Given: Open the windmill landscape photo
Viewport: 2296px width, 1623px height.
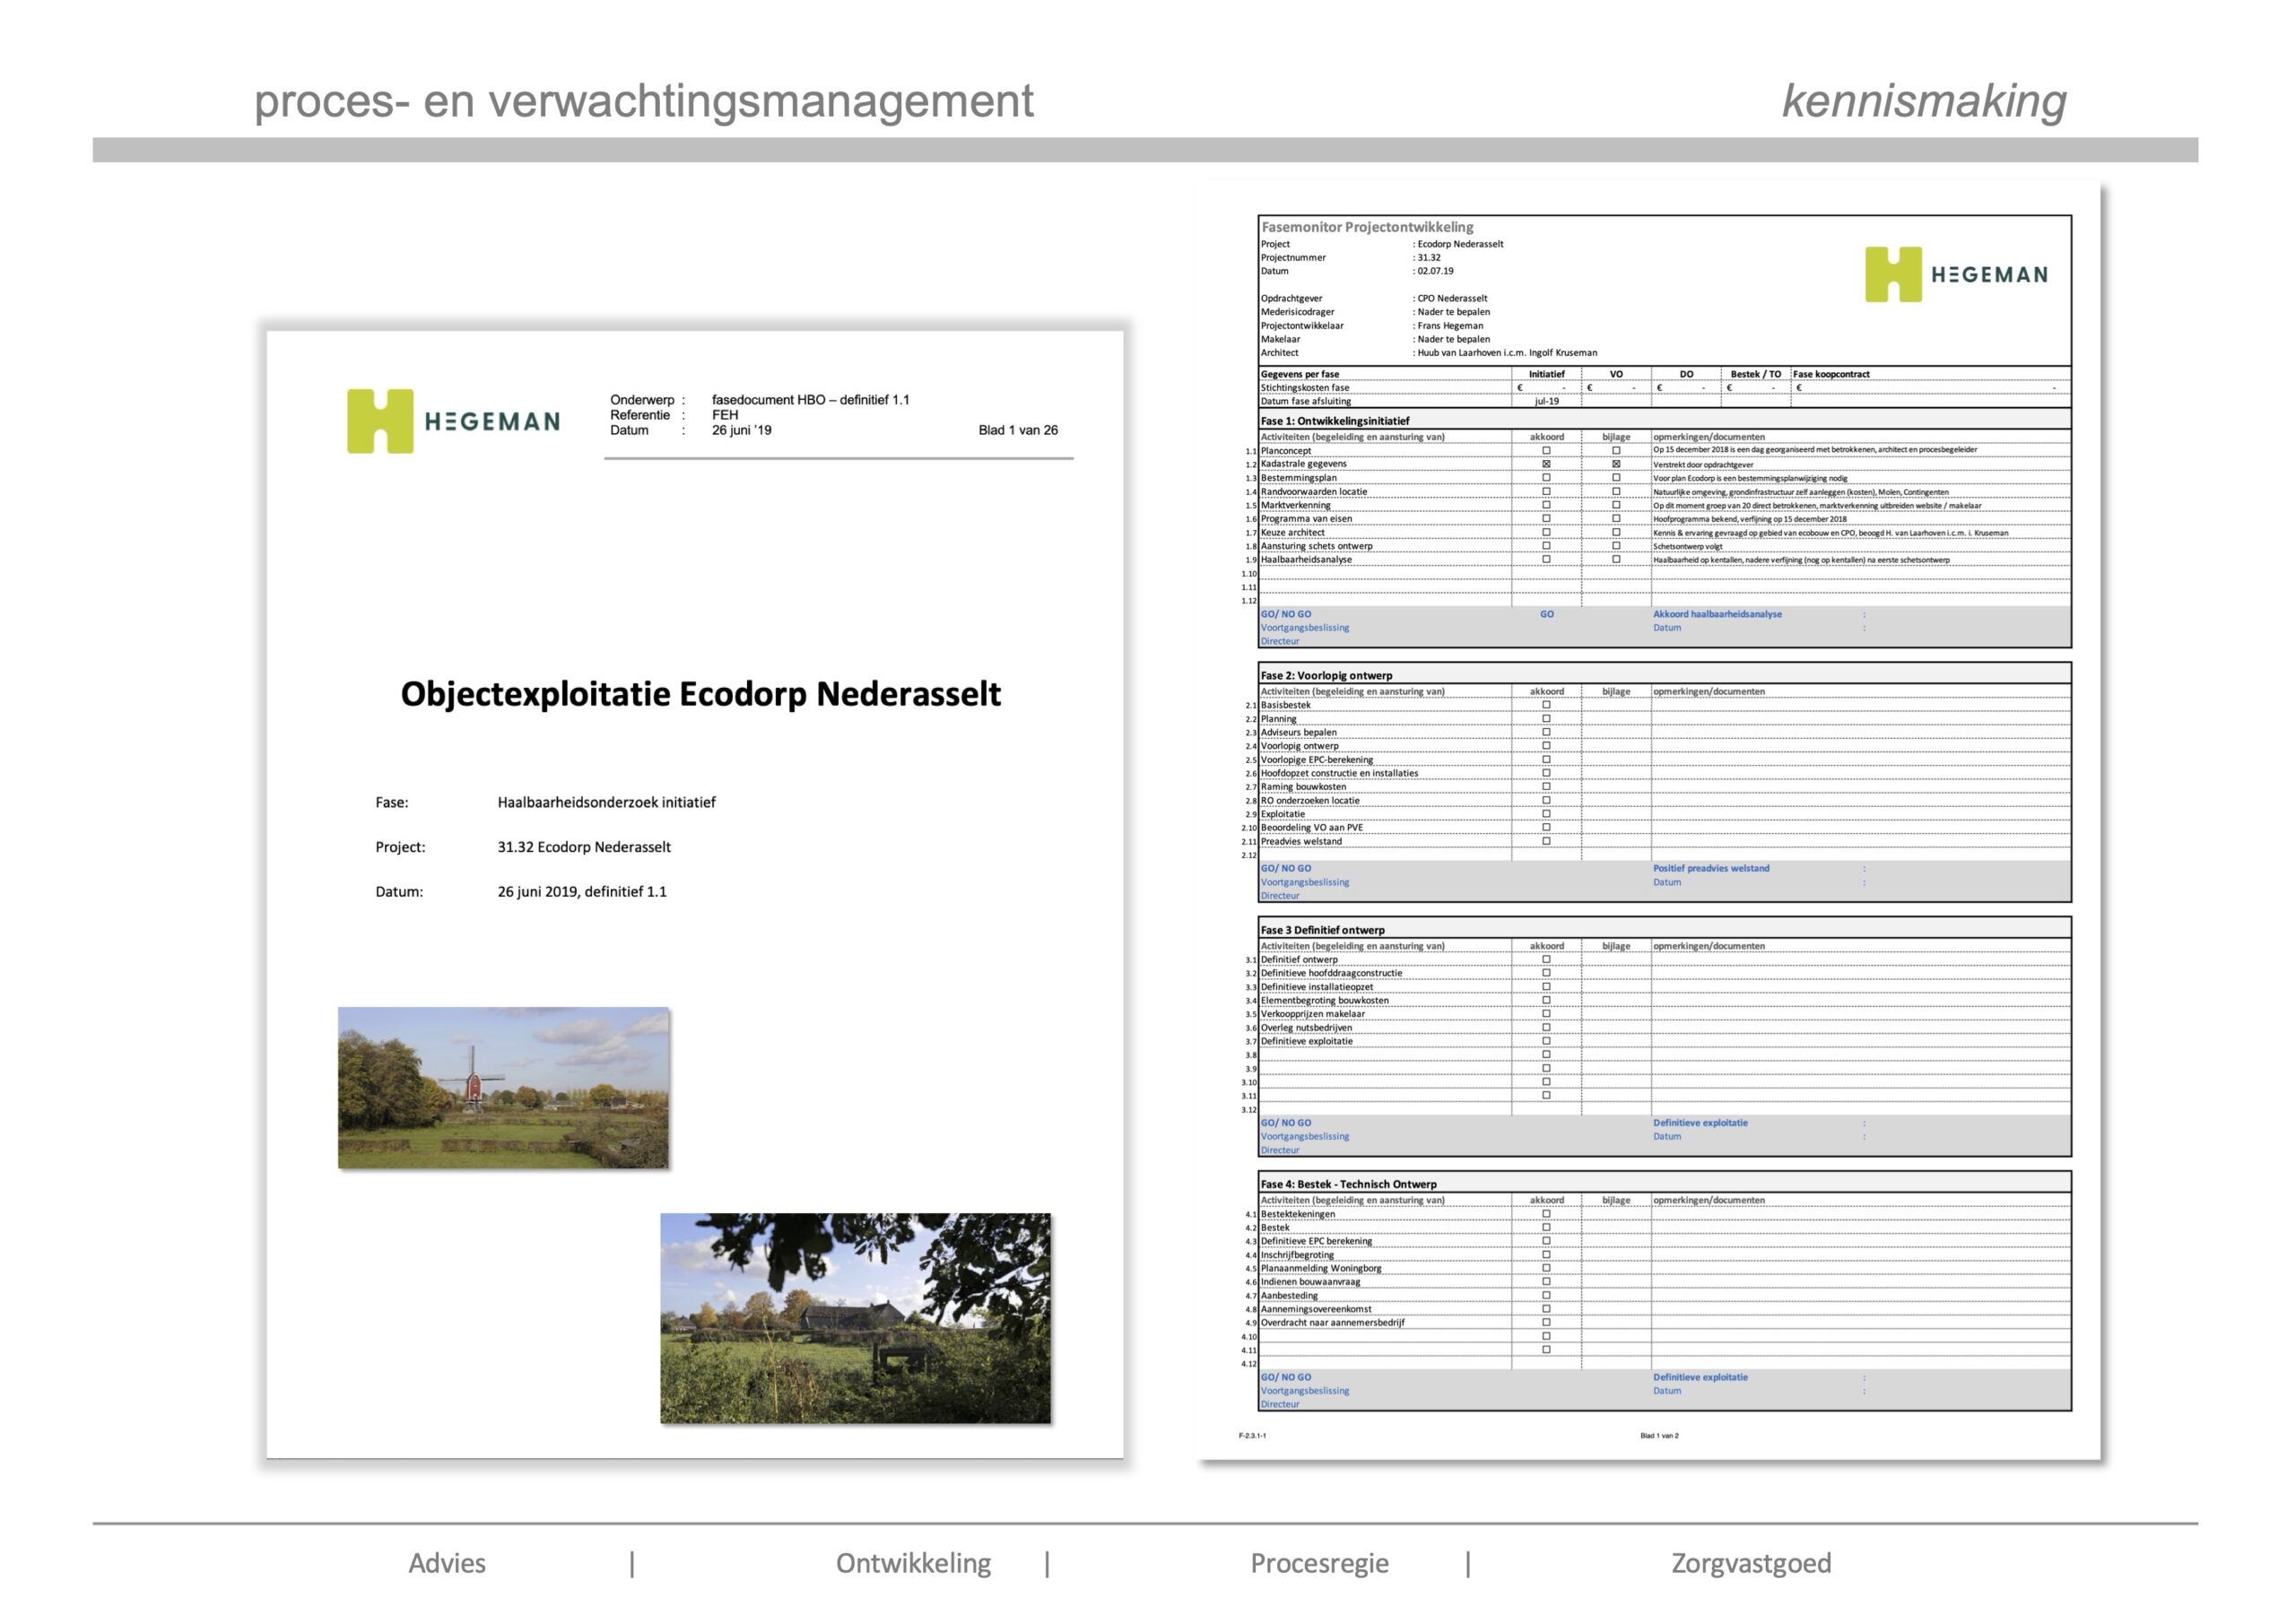Looking at the screenshot, I should pos(504,1087).
